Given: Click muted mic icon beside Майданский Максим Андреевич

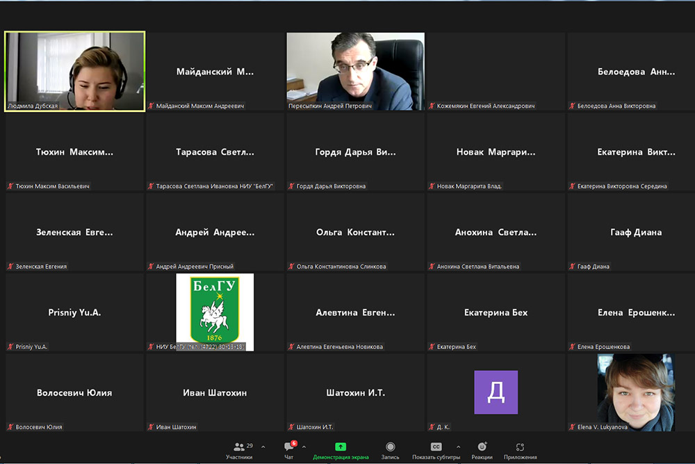Looking at the screenshot, I should (x=151, y=106).
